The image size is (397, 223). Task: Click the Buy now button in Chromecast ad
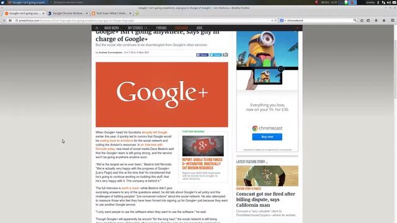267,137
